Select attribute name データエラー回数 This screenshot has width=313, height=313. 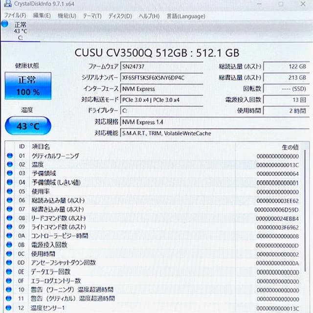coord(50,272)
